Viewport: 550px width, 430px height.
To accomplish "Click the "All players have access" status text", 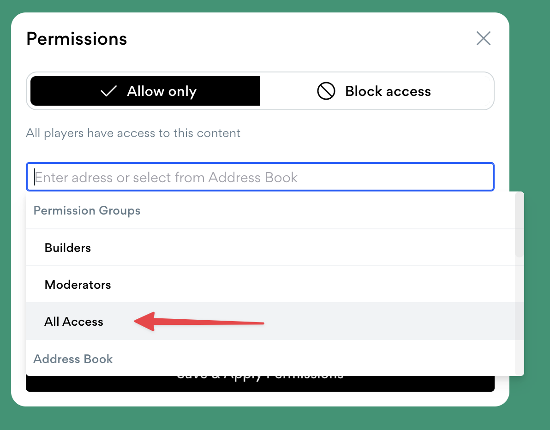I will pos(133,133).
